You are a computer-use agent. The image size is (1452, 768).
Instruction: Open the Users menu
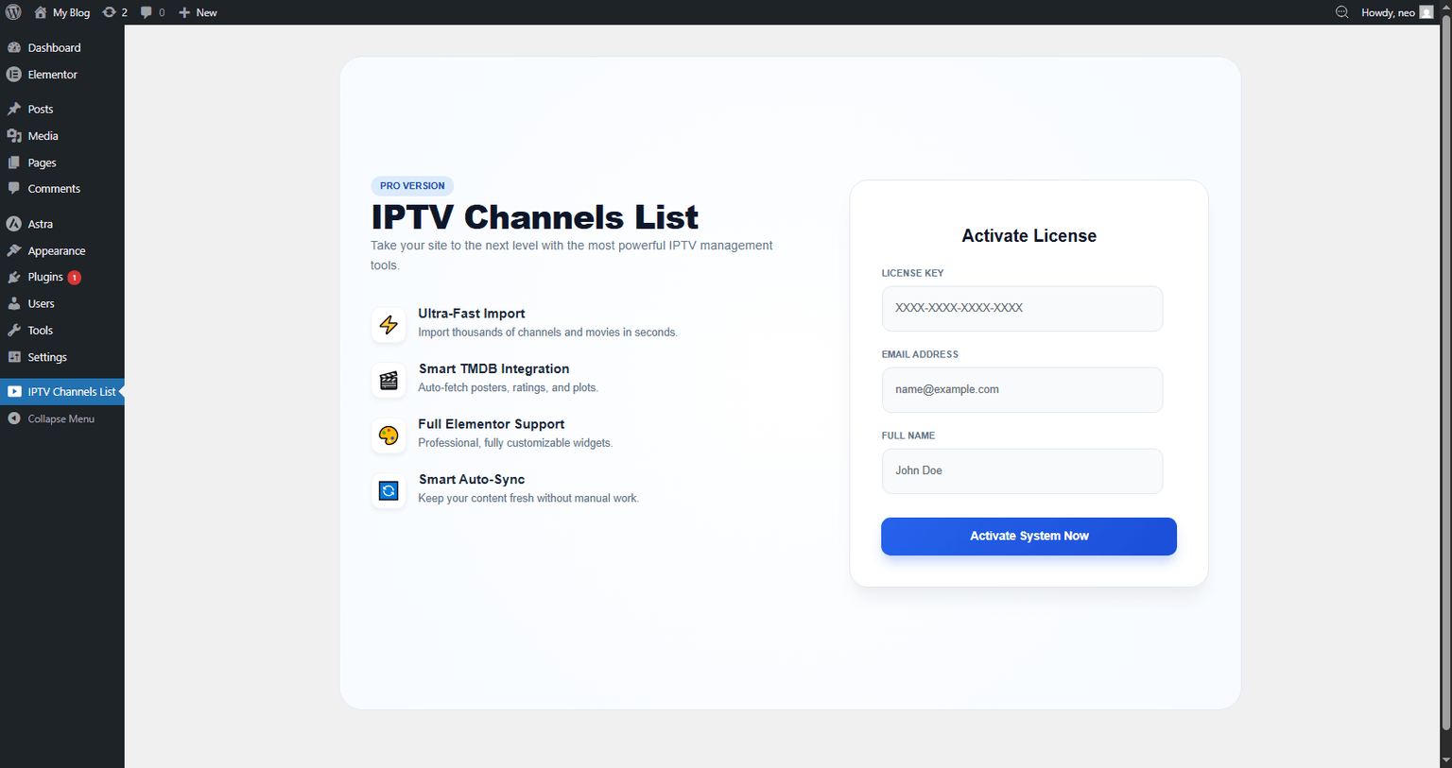tap(62, 303)
